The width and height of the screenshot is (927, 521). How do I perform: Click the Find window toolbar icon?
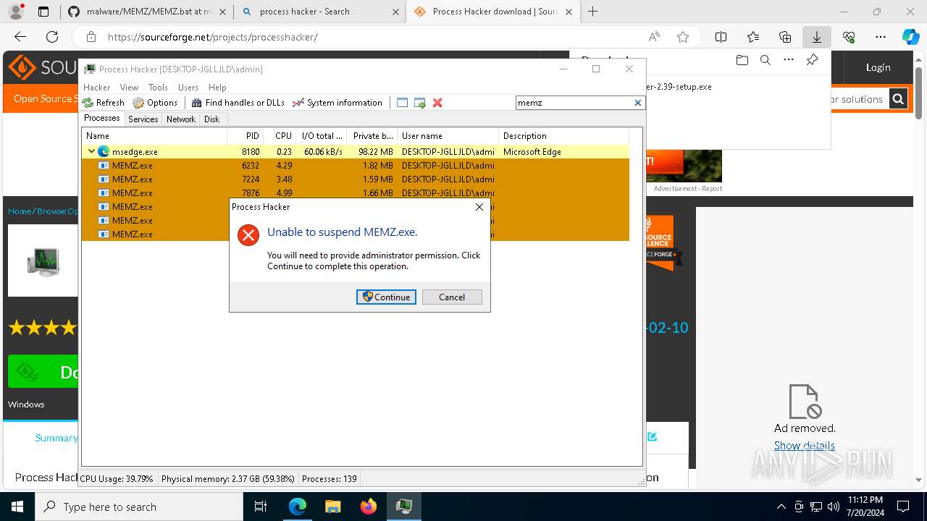pyautogui.click(x=403, y=103)
